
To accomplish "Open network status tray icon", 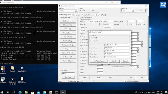I will [x=146, y=92].
